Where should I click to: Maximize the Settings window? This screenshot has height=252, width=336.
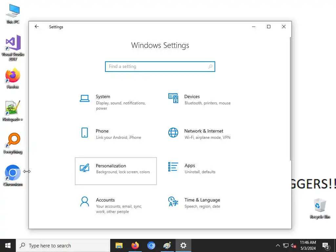(269, 27)
